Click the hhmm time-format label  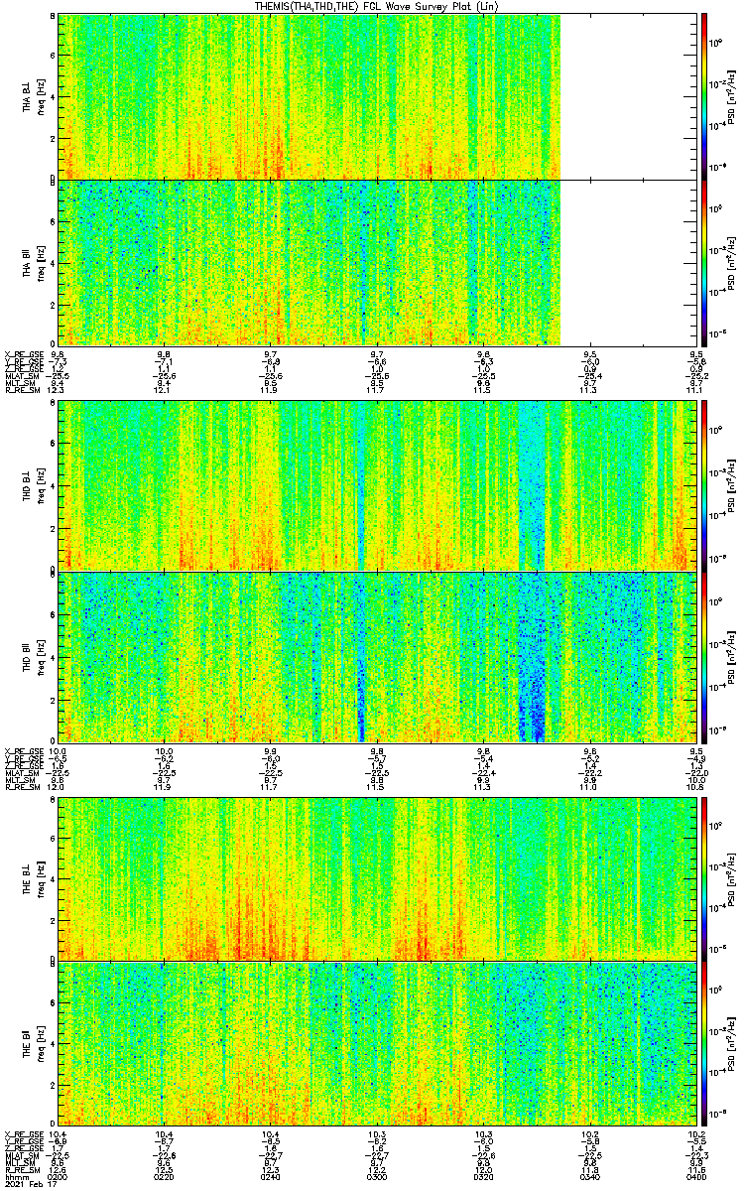tap(15, 1175)
